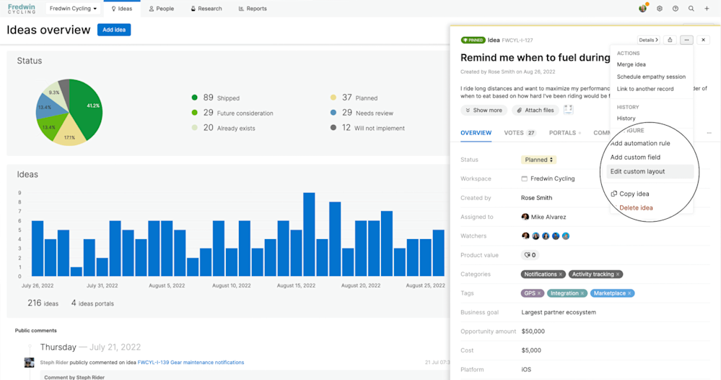Change the Planned status dropdown
721x380 pixels.
point(538,160)
